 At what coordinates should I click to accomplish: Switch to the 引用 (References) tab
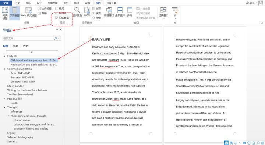pyautogui.click(x=66, y=3)
